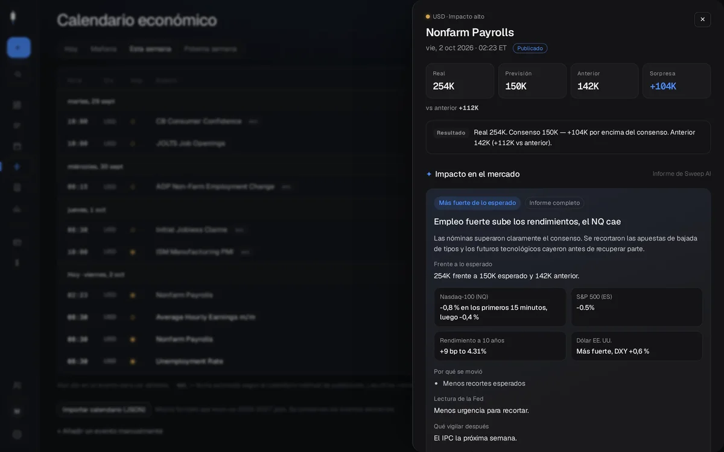Open the calendar icon in the sidebar
The image size is (724, 452).
[x=17, y=146]
